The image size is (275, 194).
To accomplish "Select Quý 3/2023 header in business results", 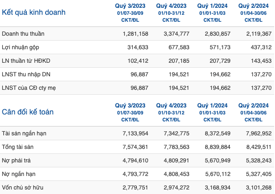I will tap(130, 13).
